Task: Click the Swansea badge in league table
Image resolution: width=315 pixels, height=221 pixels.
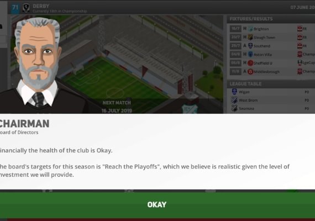Action: click(x=234, y=108)
